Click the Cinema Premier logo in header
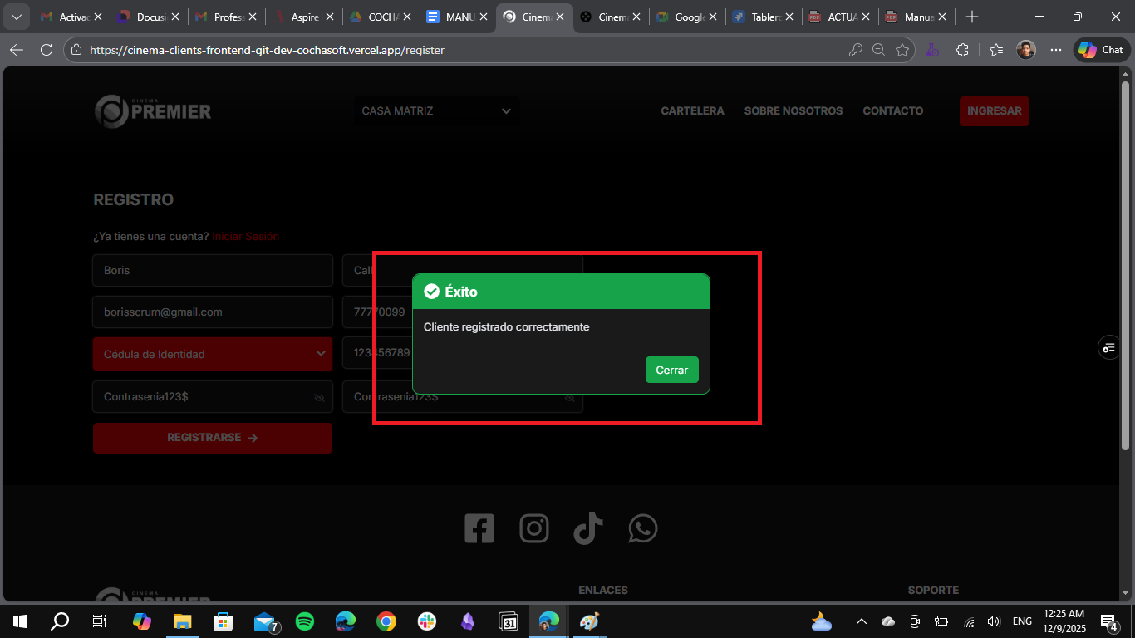The width and height of the screenshot is (1135, 638). coord(153,110)
